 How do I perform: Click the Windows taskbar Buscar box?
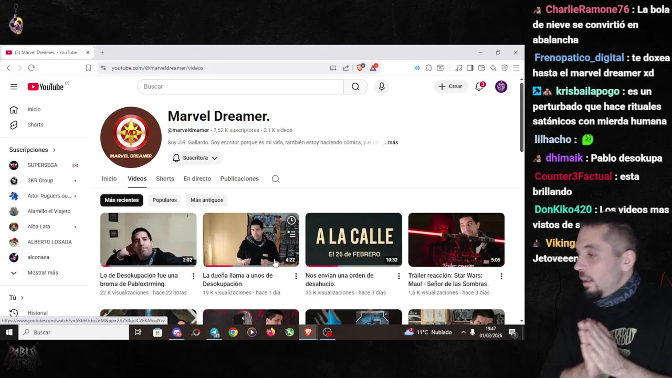pos(73,332)
